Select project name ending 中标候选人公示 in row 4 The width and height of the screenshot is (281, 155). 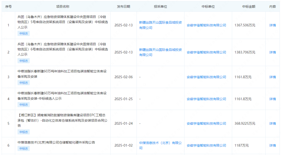point(62,96)
